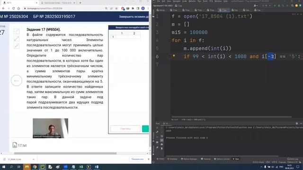Screen dimensions: 303x170
Task: Open the 17.txt attachment link
Action: (20, 145)
